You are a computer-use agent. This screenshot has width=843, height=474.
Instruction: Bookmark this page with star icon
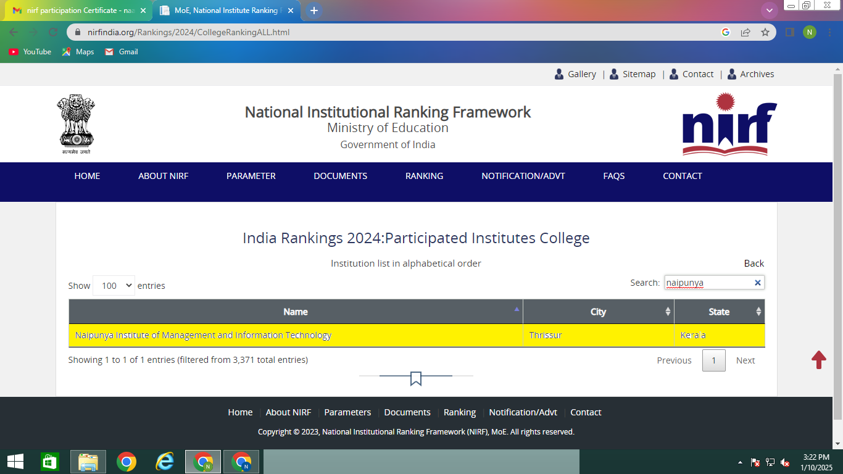click(765, 32)
